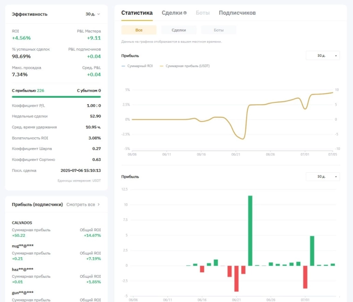Click the info icon beside Сделки tab
The width and height of the screenshot is (353, 302).
185,13
